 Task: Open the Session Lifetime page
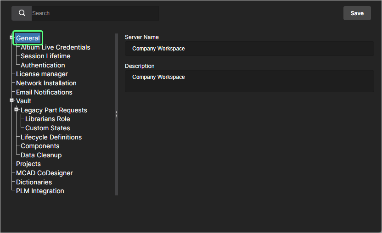pyautogui.click(x=45, y=56)
